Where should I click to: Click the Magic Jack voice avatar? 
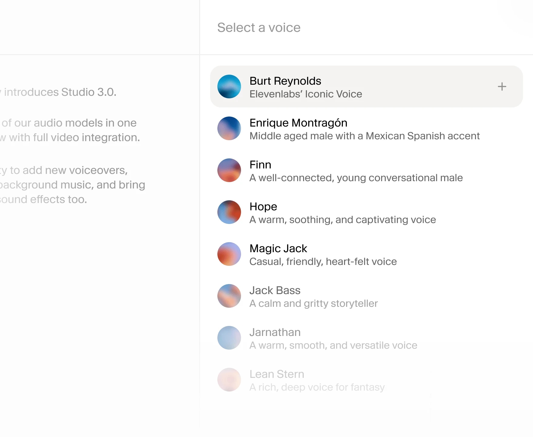click(x=229, y=254)
